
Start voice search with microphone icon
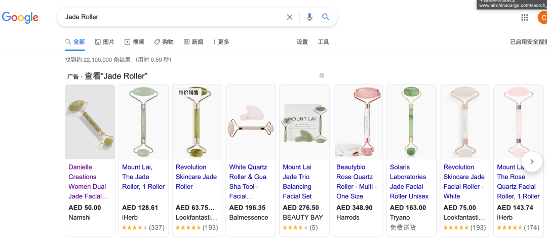(x=309, y=17)
